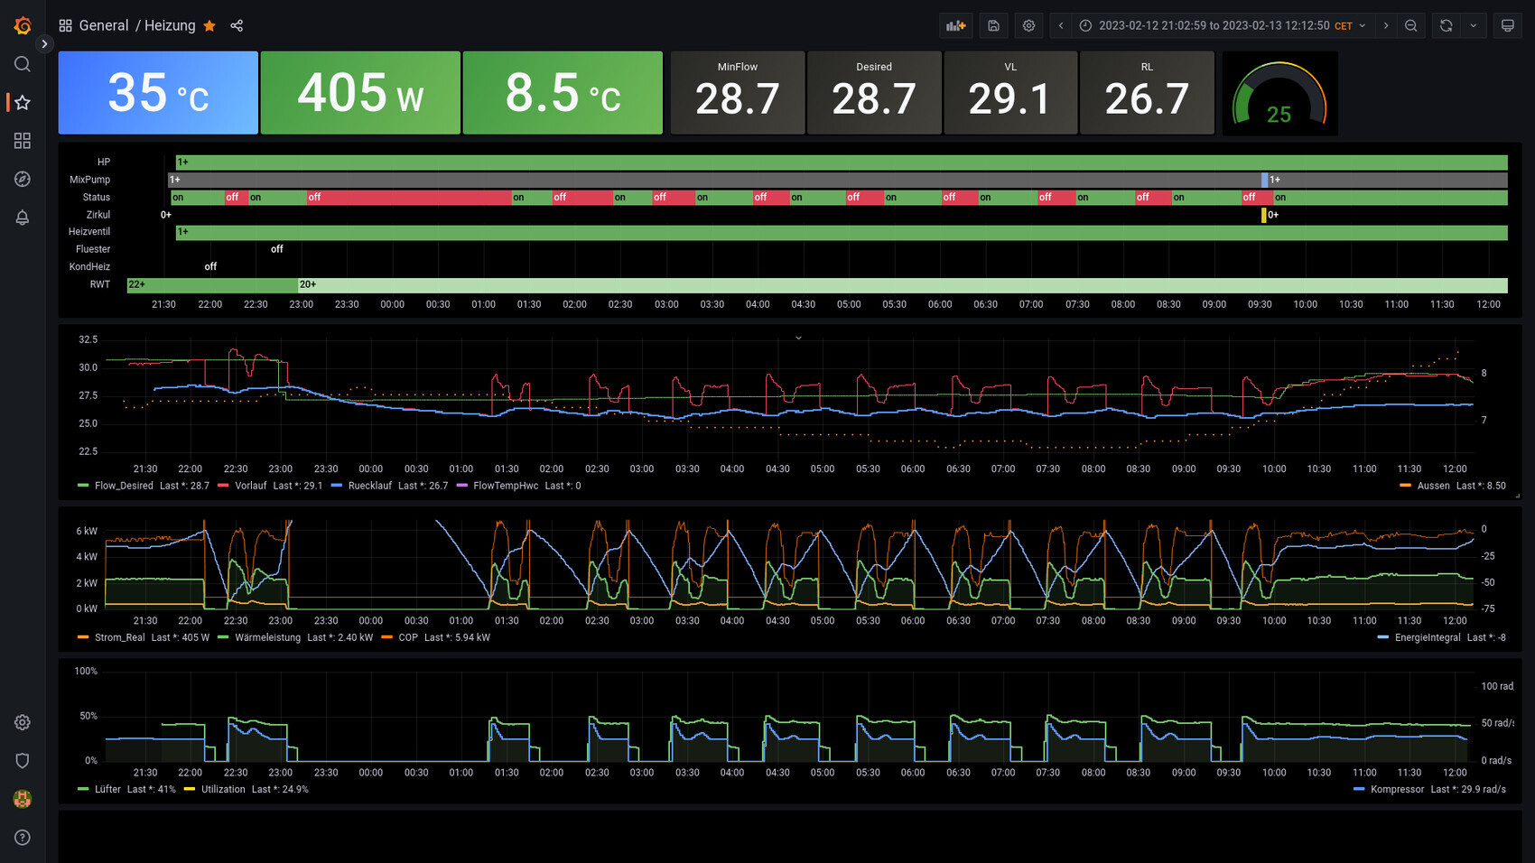The width and height of the screenshot is (1535, 863).
Task: Click the Add panel icon
Action: (x=955, y=26)
